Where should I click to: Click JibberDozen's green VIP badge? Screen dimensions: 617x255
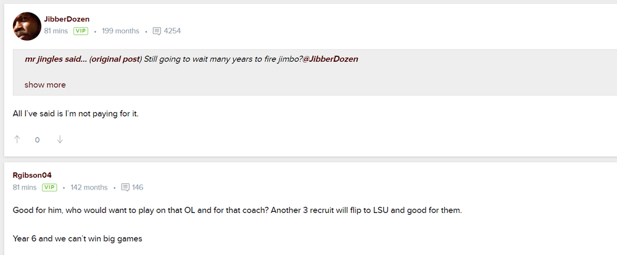pyautogui.click(x=81, y=31)
